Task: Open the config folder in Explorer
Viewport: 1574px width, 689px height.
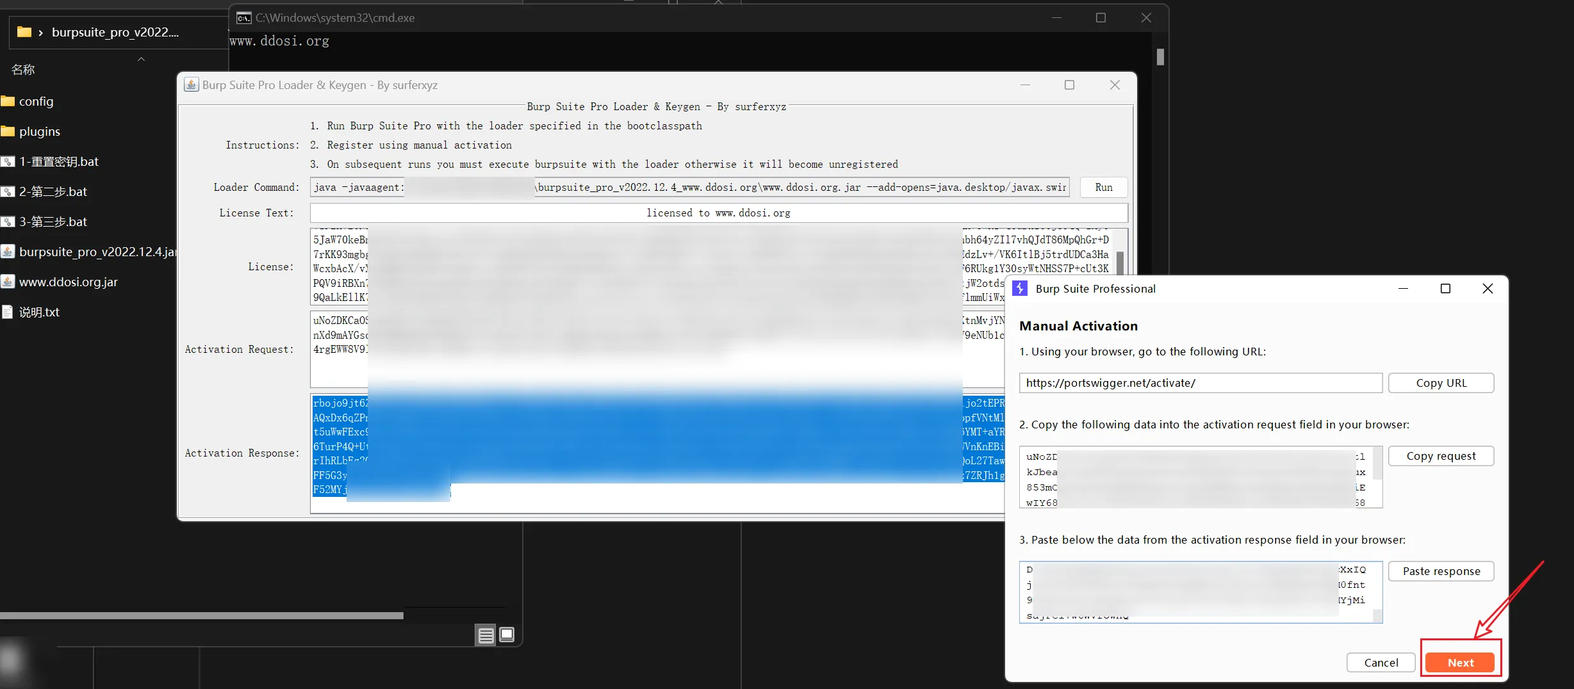Action: [37, 101]
